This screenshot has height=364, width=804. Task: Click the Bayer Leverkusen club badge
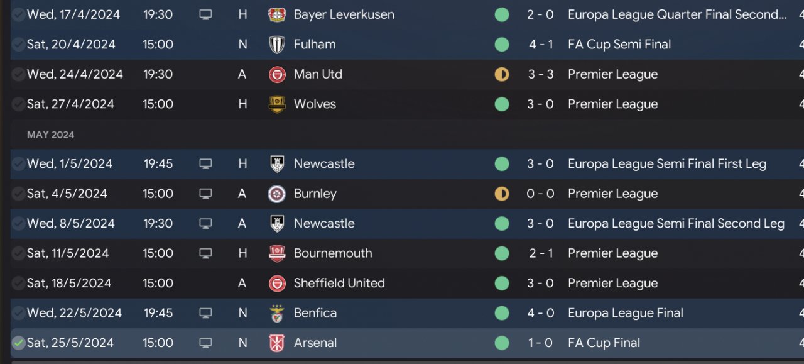point(277,14)
